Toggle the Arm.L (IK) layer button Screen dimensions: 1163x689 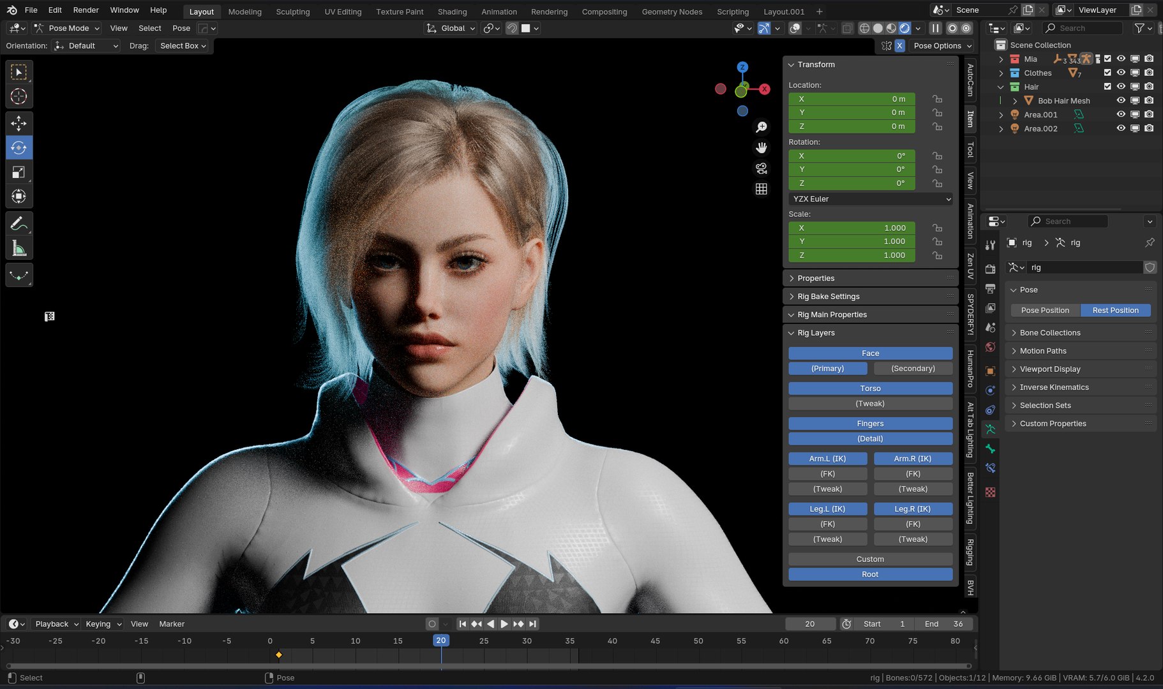click(x=828, y=459)
